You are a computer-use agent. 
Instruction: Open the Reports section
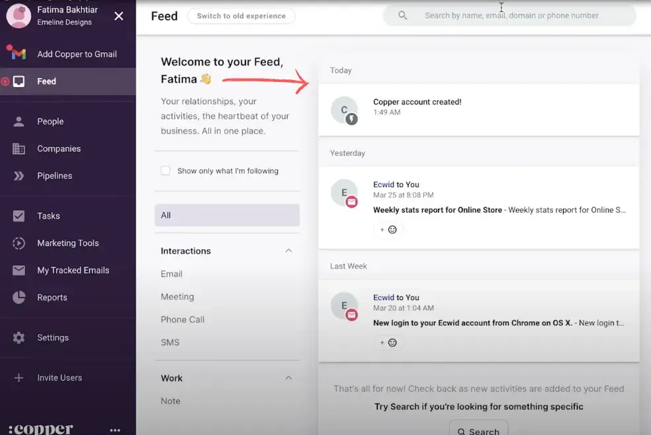click(x=53, y=297)
